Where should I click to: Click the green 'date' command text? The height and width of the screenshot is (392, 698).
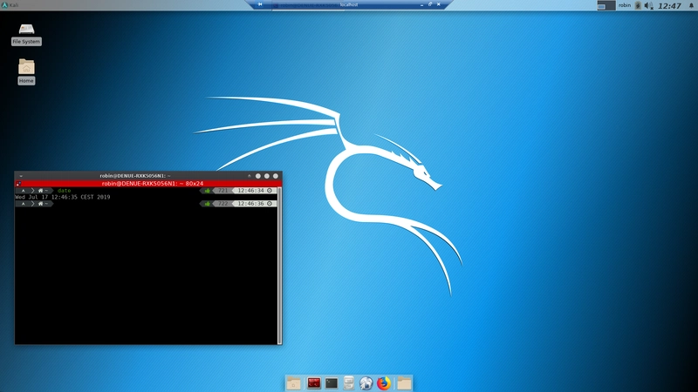point(64,190)
